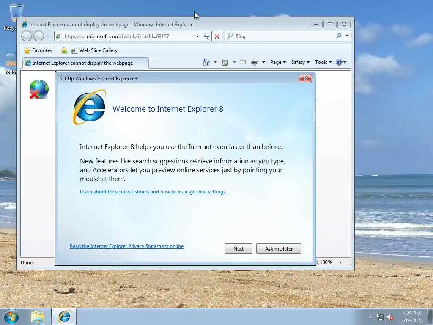Open the Tools menu
433x325 pixels.
pos(323,62)
